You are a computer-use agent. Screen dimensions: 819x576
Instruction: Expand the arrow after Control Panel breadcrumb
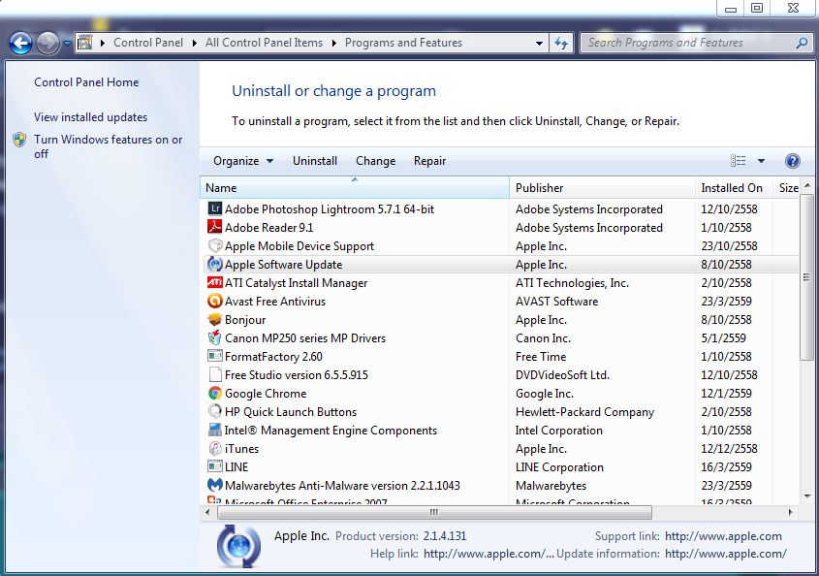coord(194,43)
